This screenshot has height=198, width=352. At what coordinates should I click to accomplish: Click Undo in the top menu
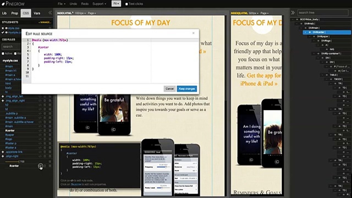pos(73,4)
